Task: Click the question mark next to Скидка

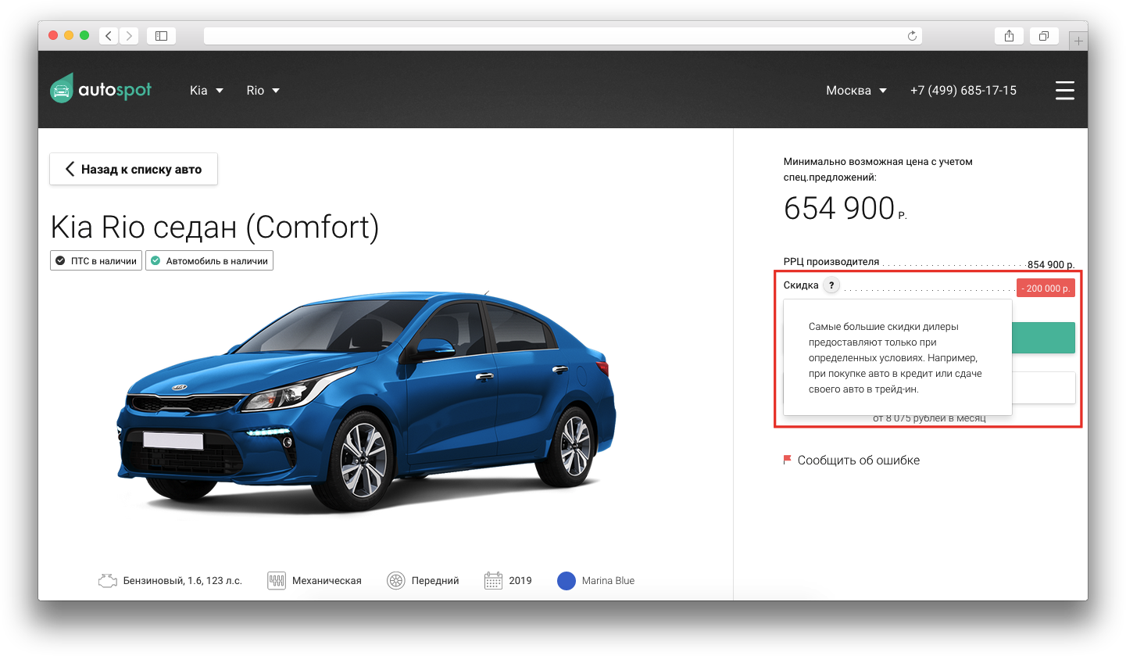Action: 831,285
